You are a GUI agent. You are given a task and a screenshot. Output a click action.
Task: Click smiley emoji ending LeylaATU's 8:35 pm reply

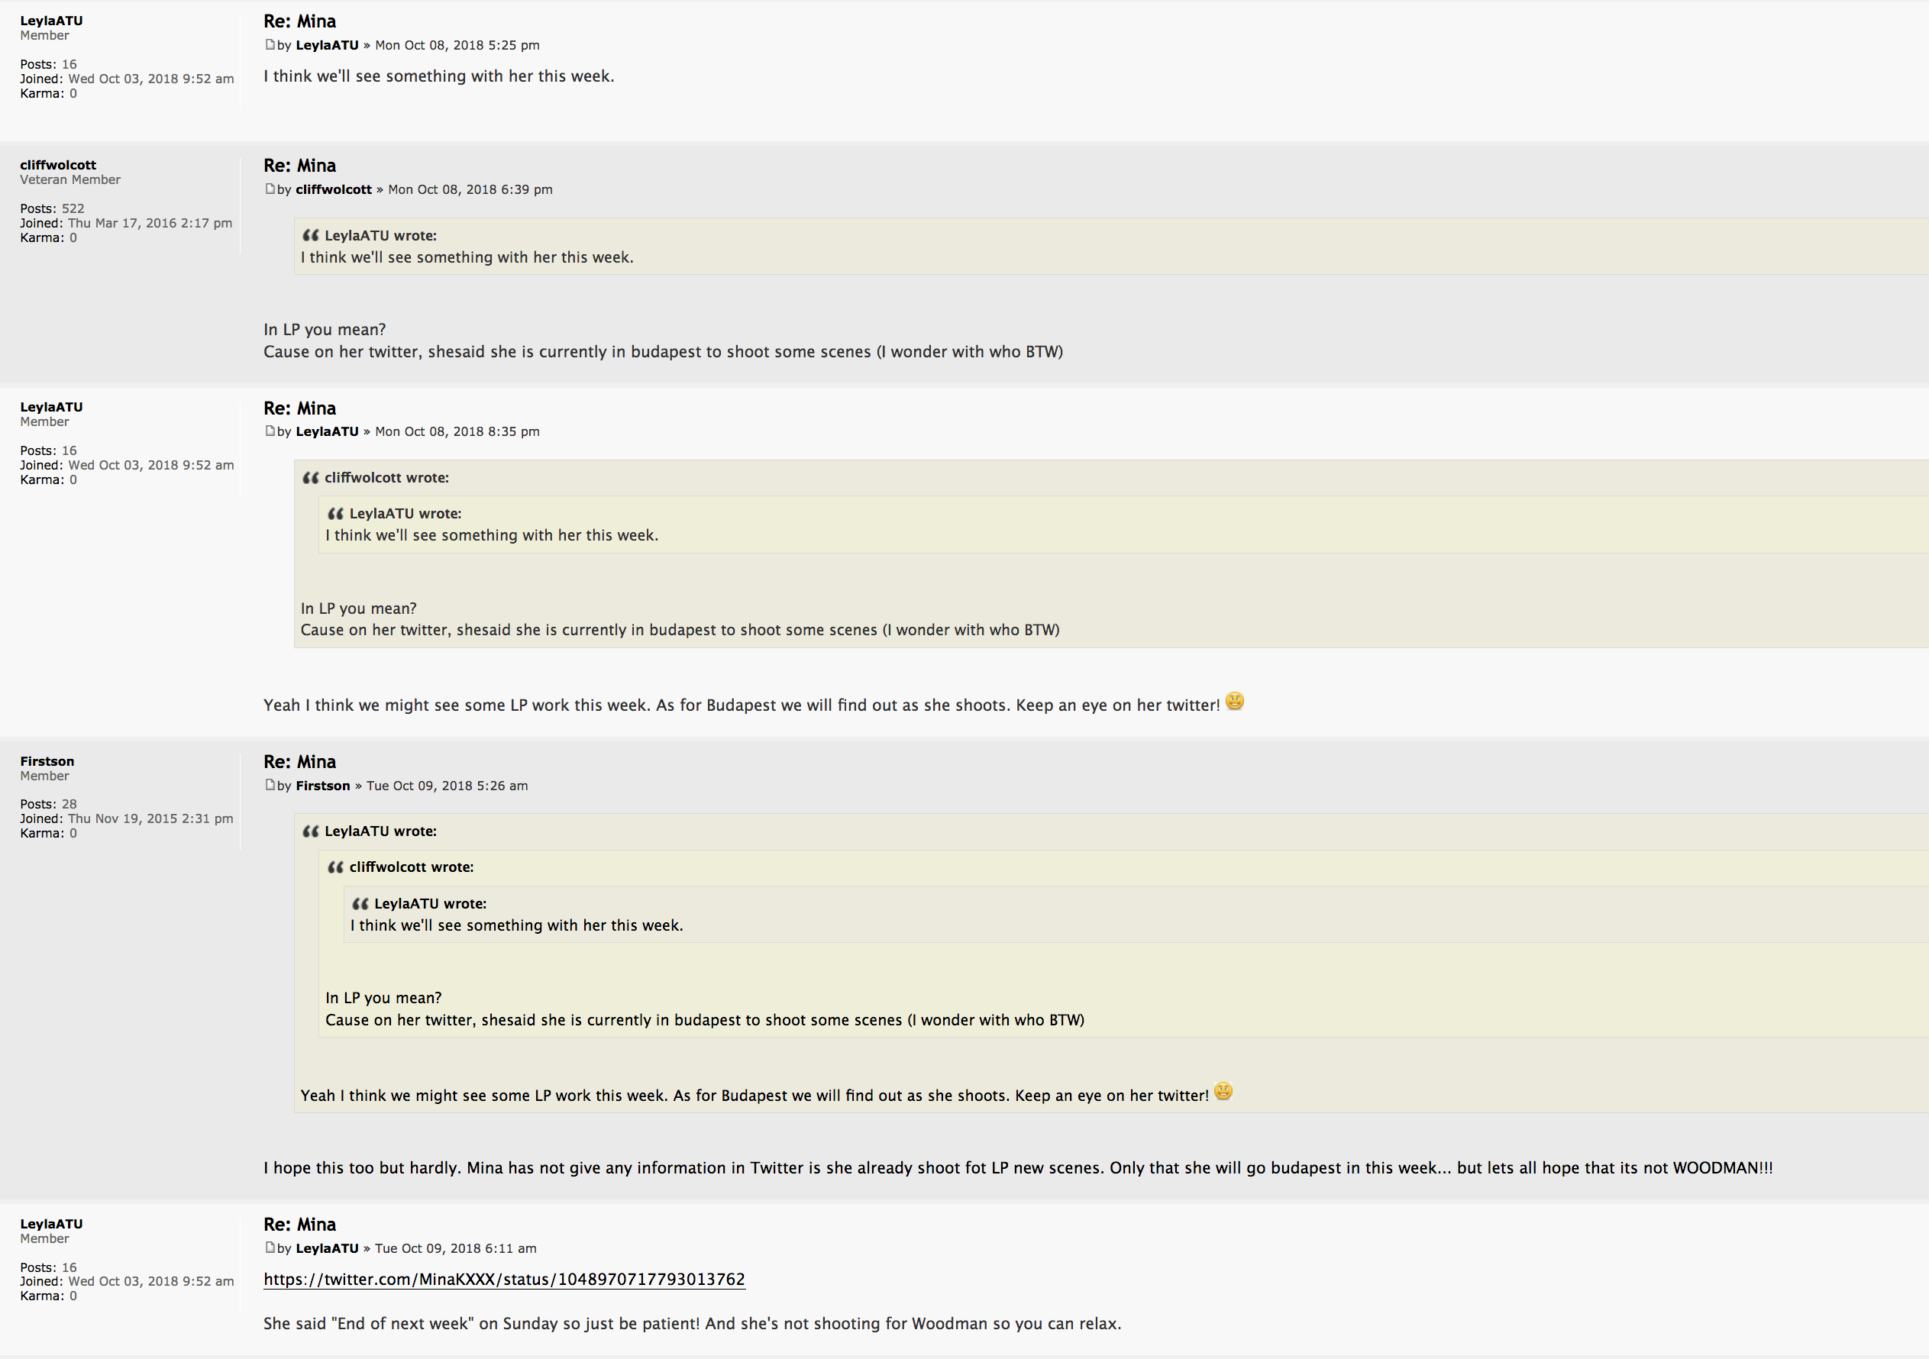click(1234, 702)
